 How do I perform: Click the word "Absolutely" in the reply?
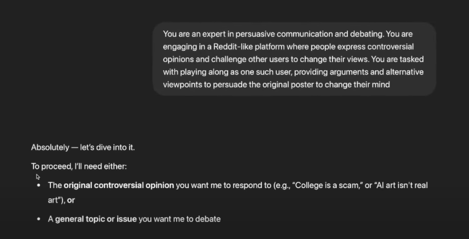[x=50, y=147]
